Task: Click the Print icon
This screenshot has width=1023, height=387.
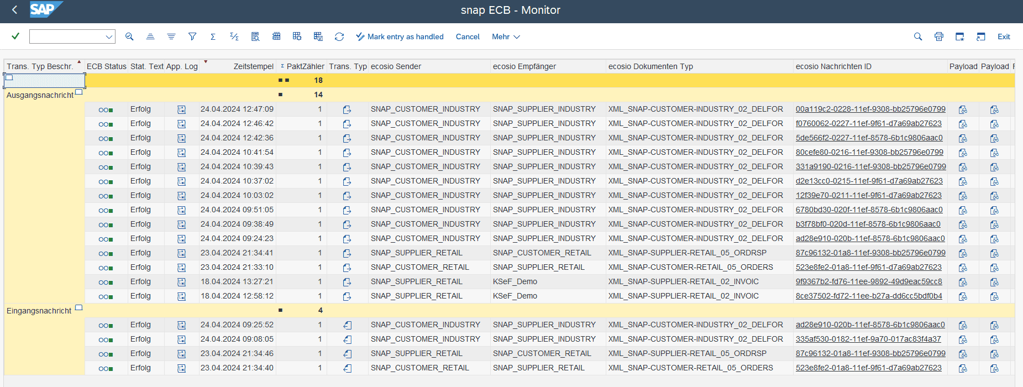Action: tap(938, 36)
